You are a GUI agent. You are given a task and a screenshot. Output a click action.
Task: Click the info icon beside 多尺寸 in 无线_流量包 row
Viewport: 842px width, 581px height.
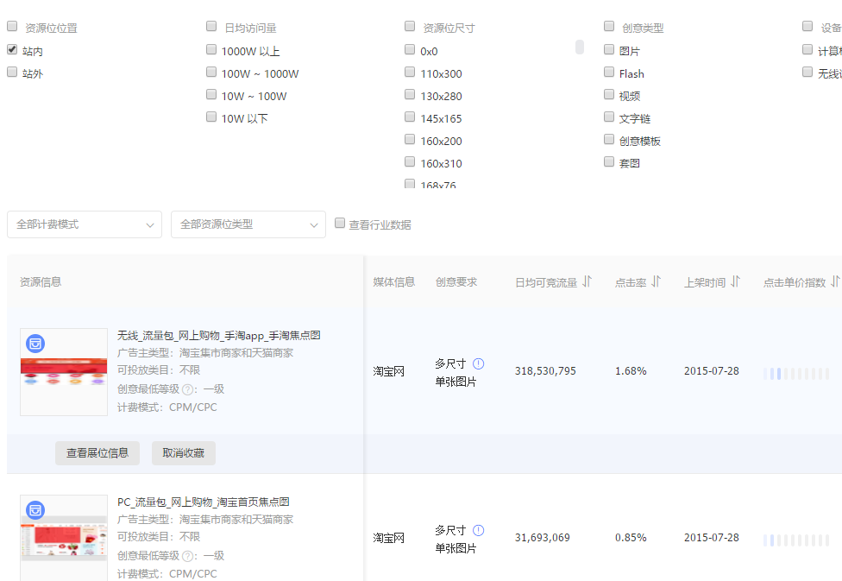click(478, 363)
